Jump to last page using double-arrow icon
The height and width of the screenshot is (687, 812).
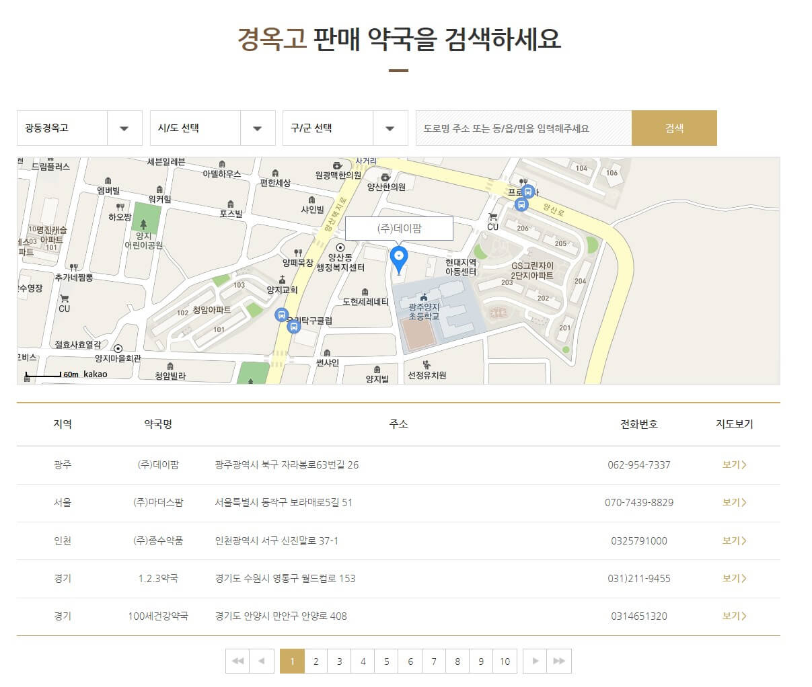559,661
